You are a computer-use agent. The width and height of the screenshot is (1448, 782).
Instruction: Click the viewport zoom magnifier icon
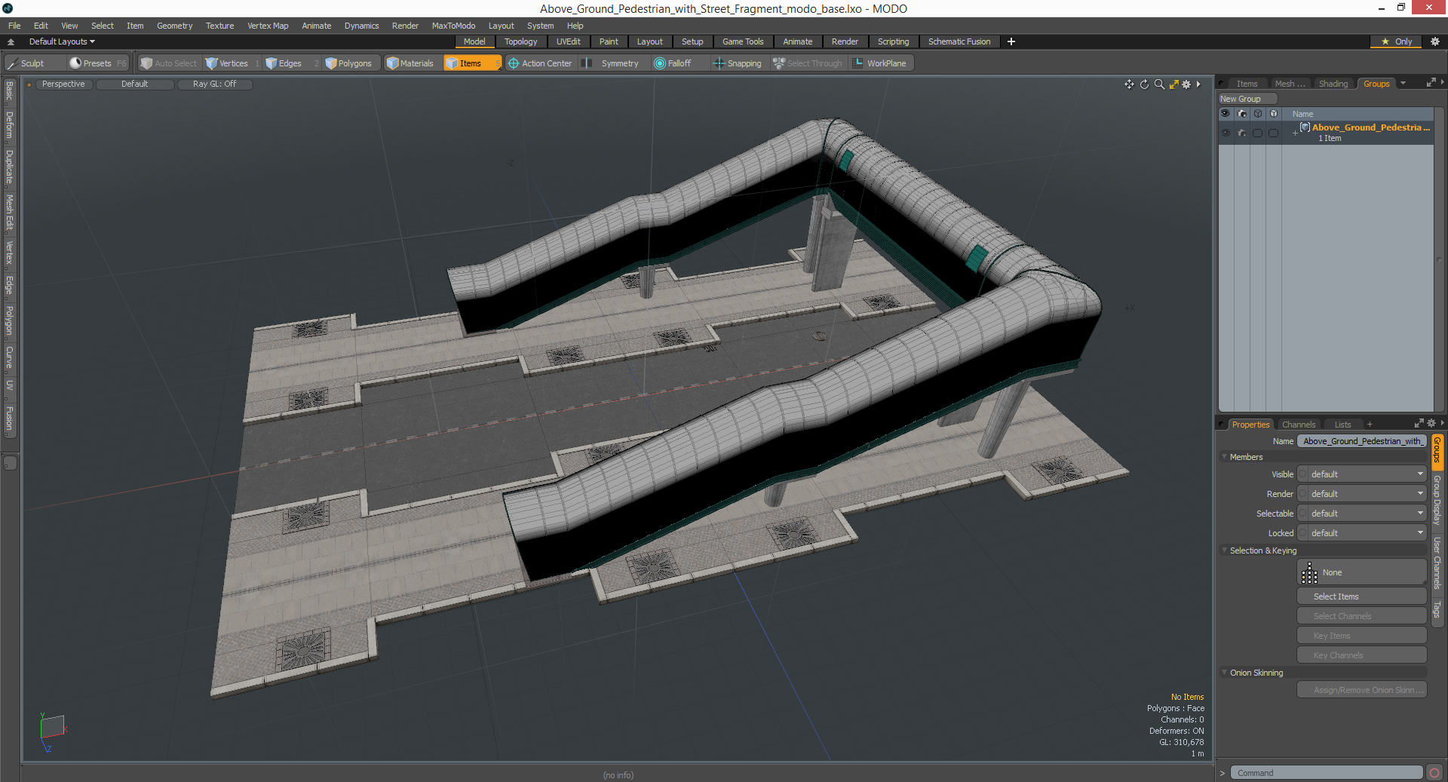pos(1159,84)
